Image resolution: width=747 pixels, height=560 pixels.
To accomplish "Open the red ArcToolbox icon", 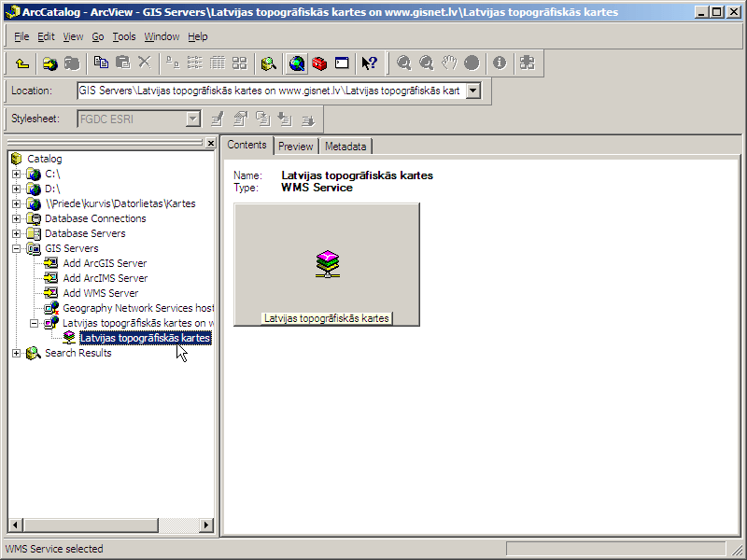I will coord(319,63).
